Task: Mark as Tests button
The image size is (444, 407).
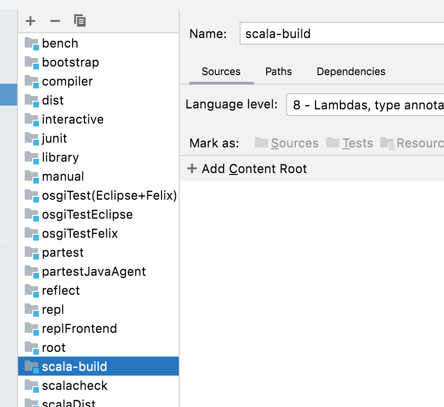Action: point(350,143)
